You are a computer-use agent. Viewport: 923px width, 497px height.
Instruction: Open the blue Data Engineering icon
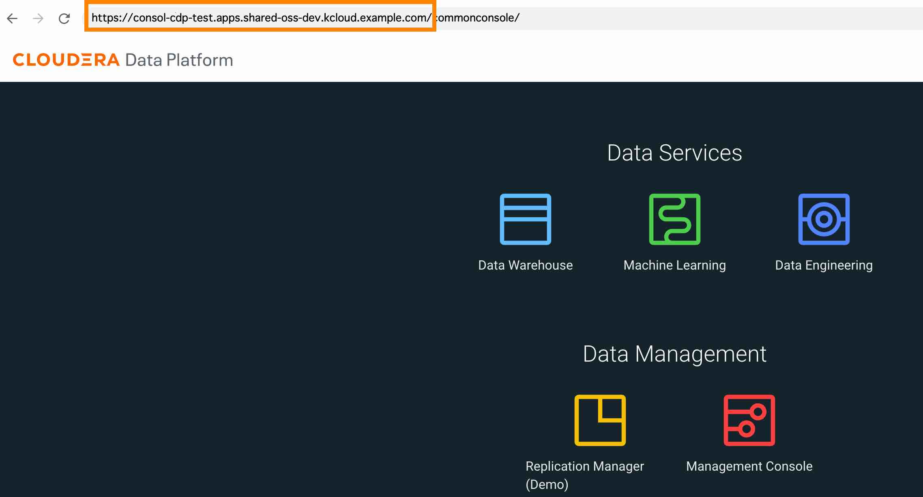point(824,219)
